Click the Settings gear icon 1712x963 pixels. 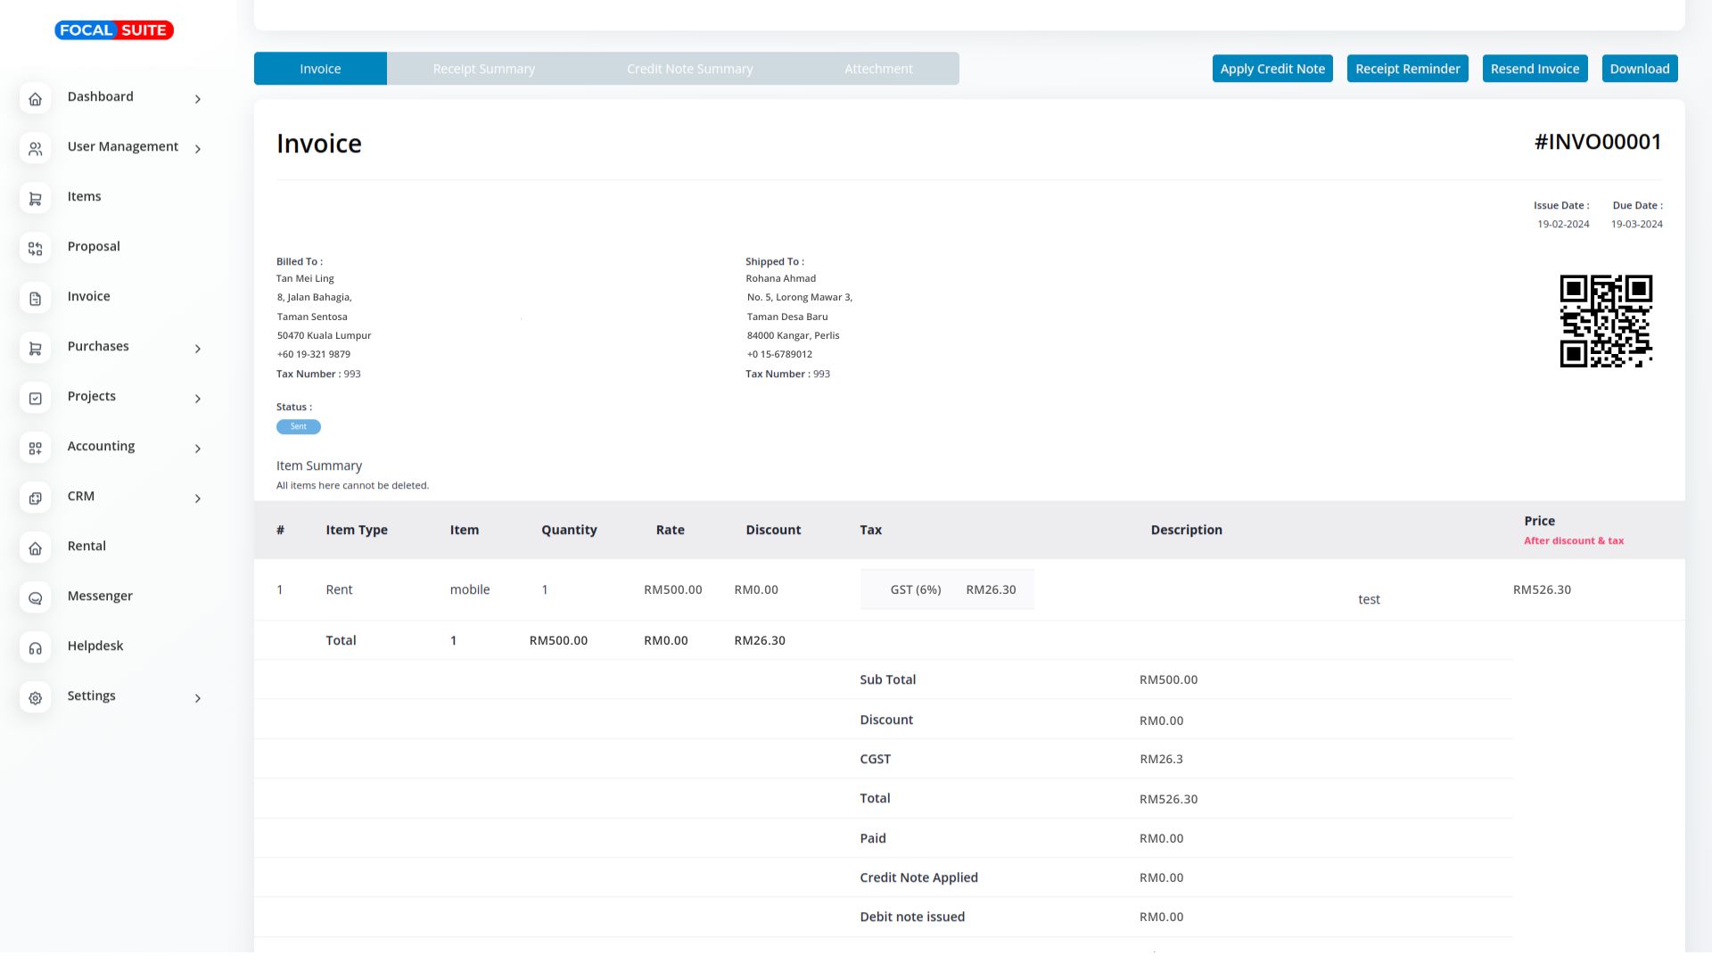[x=35, y=698]
